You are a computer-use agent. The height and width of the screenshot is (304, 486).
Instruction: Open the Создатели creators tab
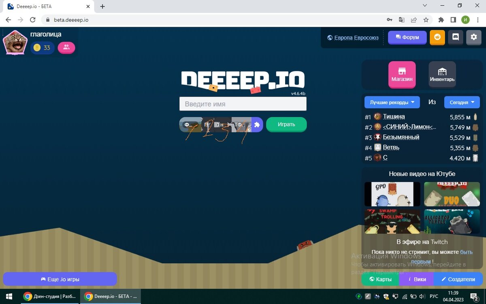pos(458,279)
